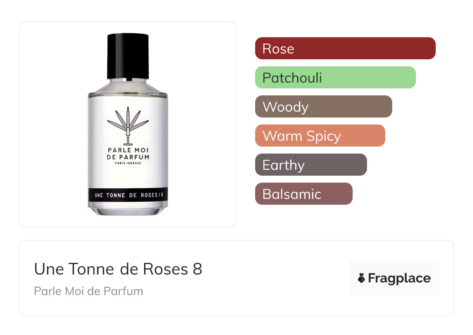Click the Balsamic label text
Viewport: 473px width, 335px height.
[x=292, y=194]
